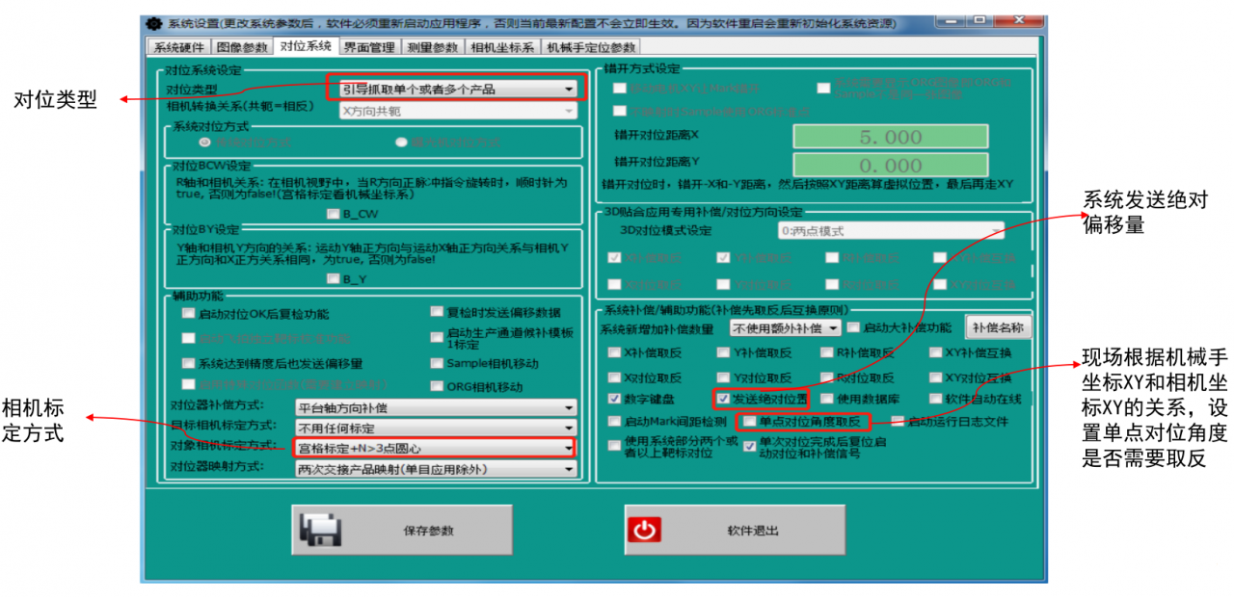Screen dimensions: 1234x597
Task: Click the red power icon on 软件退出 button
Action: tap(645, 528)
